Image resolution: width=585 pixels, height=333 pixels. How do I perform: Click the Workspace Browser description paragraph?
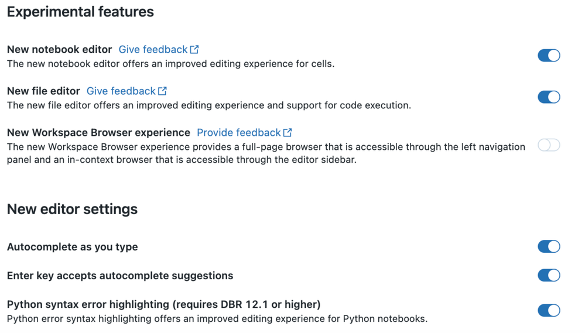tap(265, 153)
